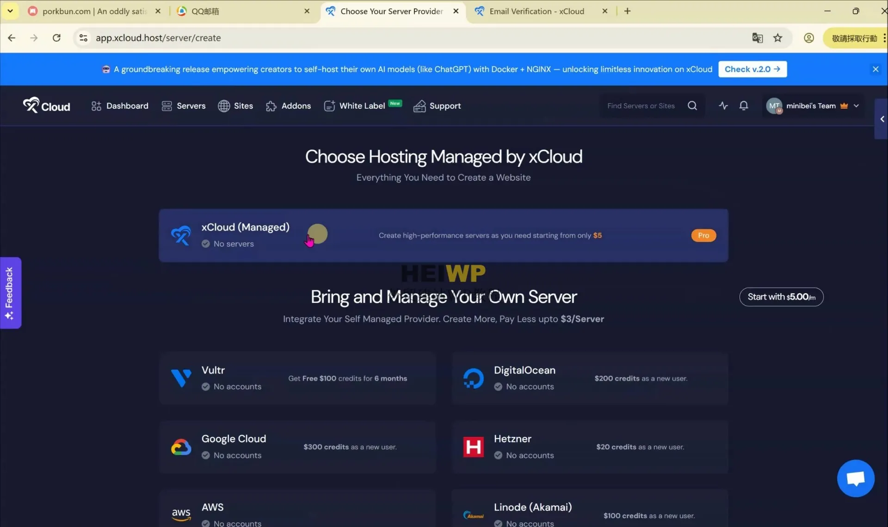Screen dimensions: 888x527
Task: Bookmark the page with the star icon
Action: 778,38
